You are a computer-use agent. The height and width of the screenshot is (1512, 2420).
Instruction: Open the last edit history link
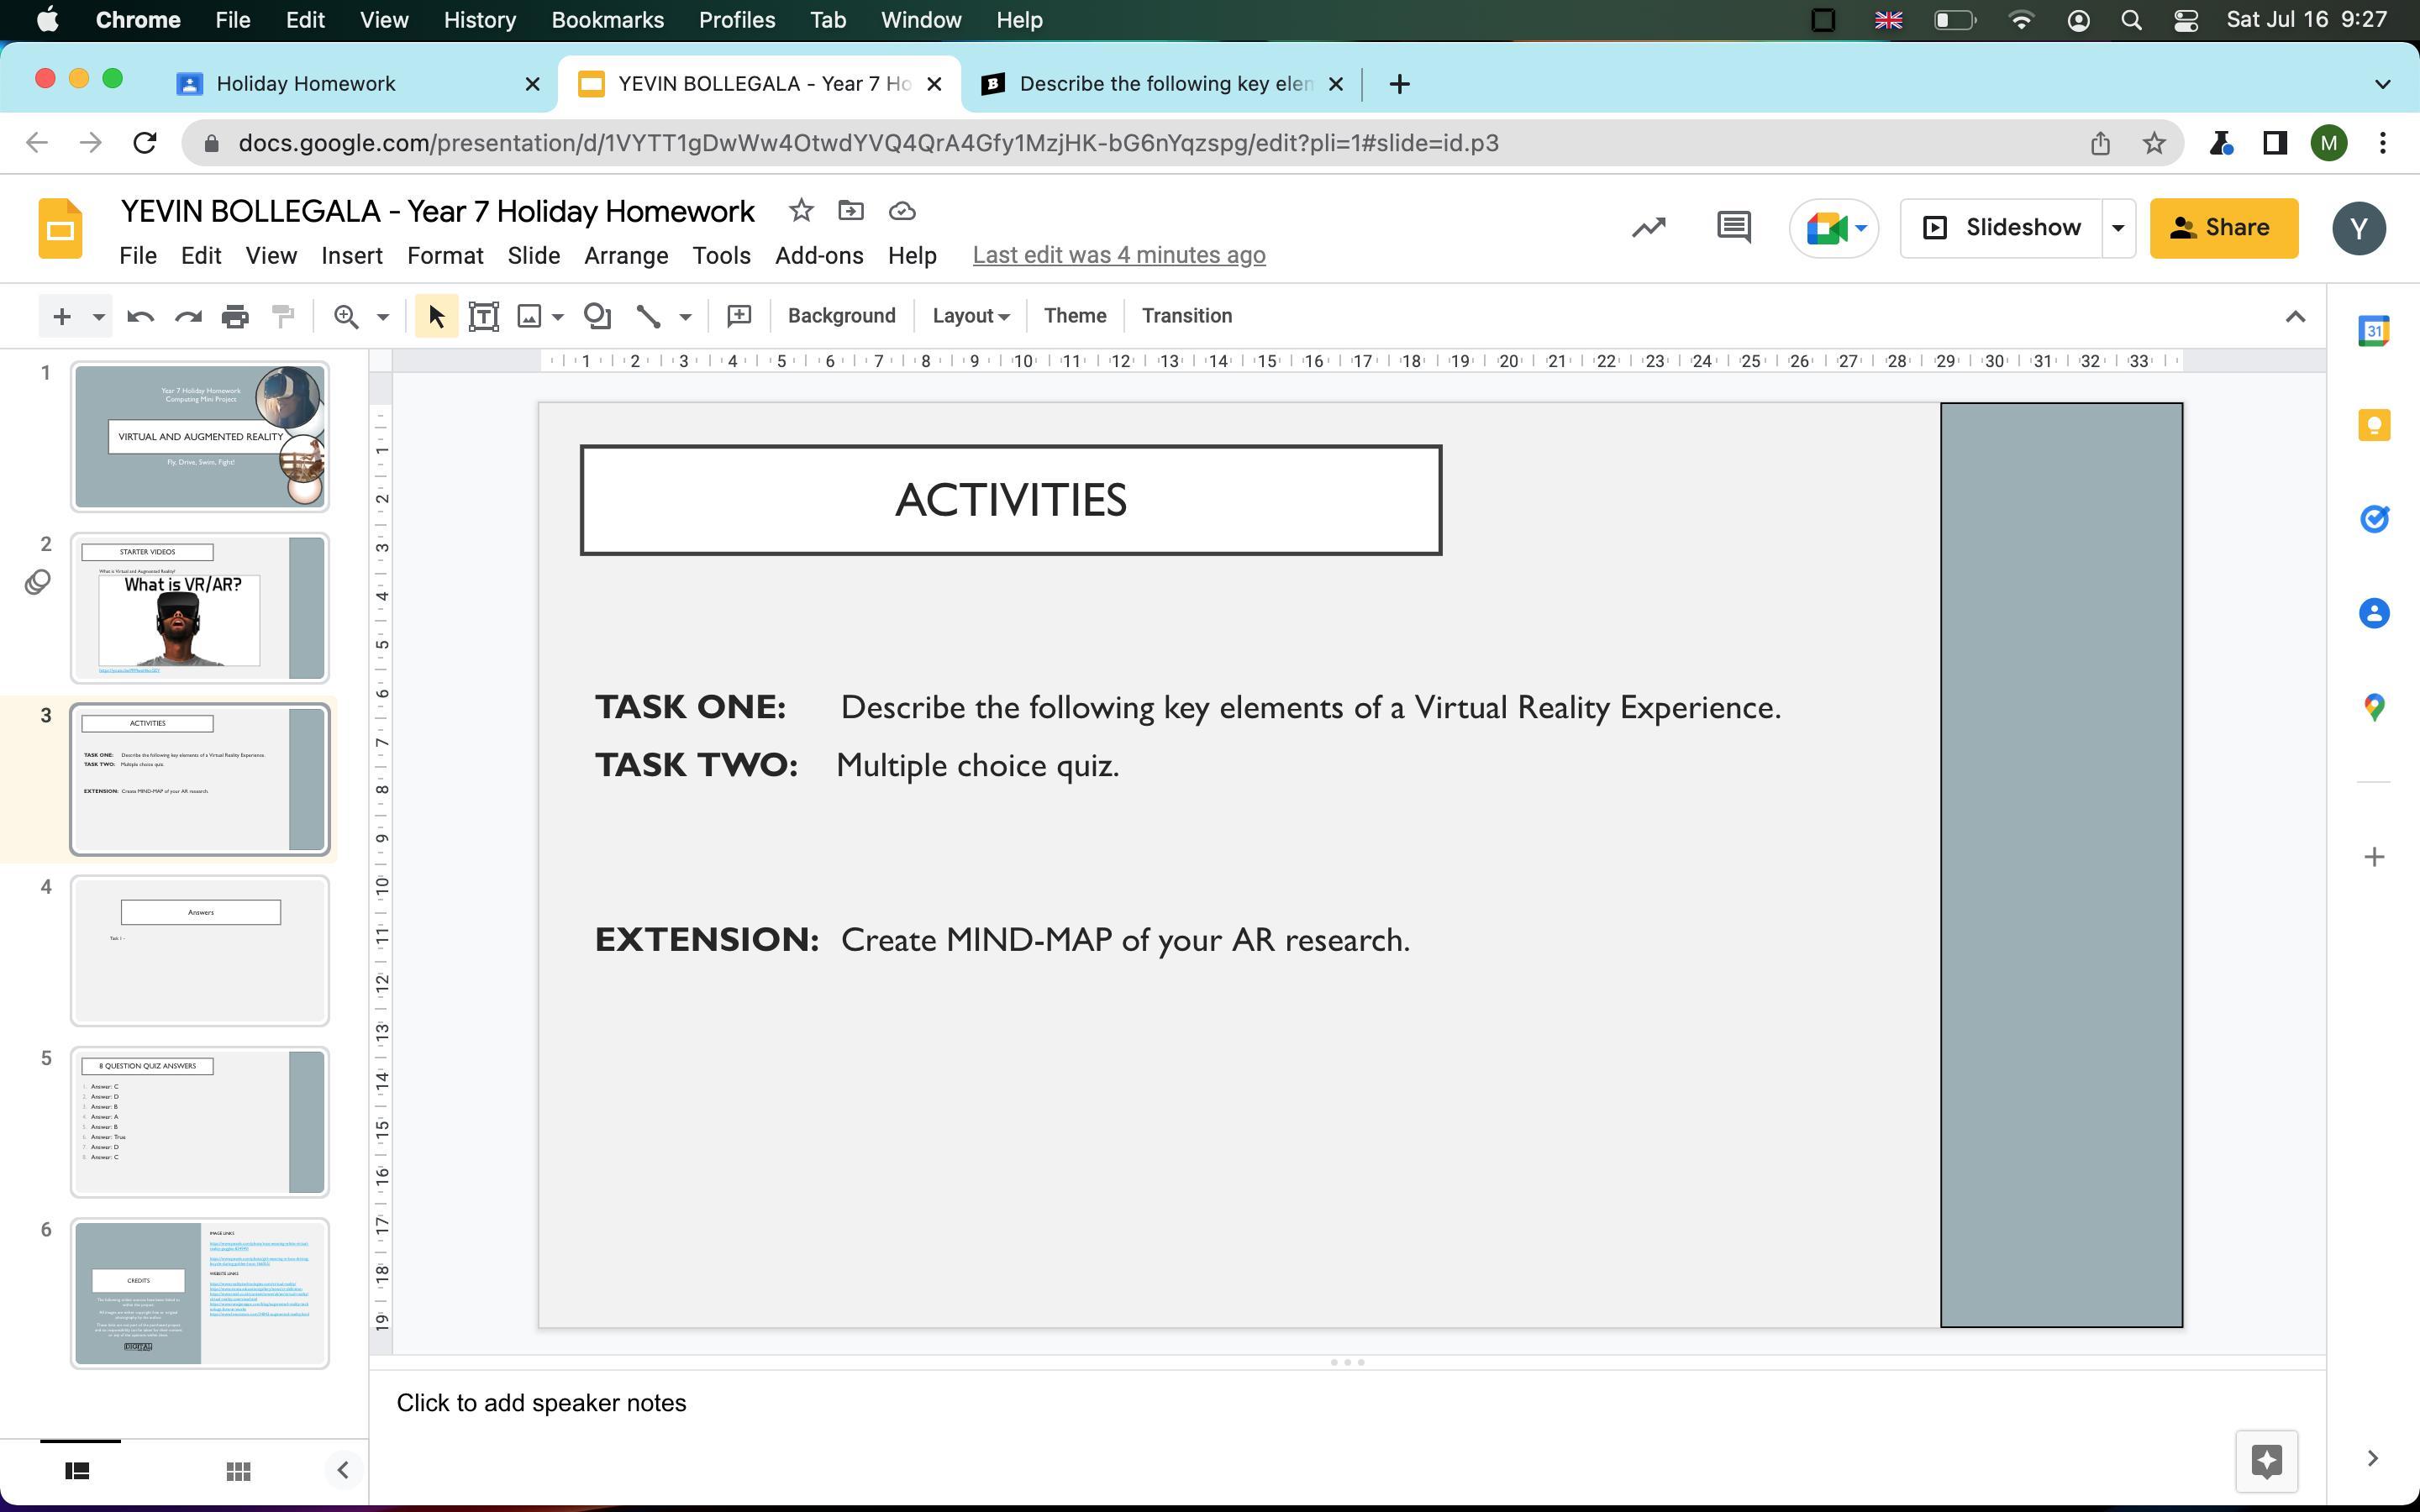(x=1118, y=255)
